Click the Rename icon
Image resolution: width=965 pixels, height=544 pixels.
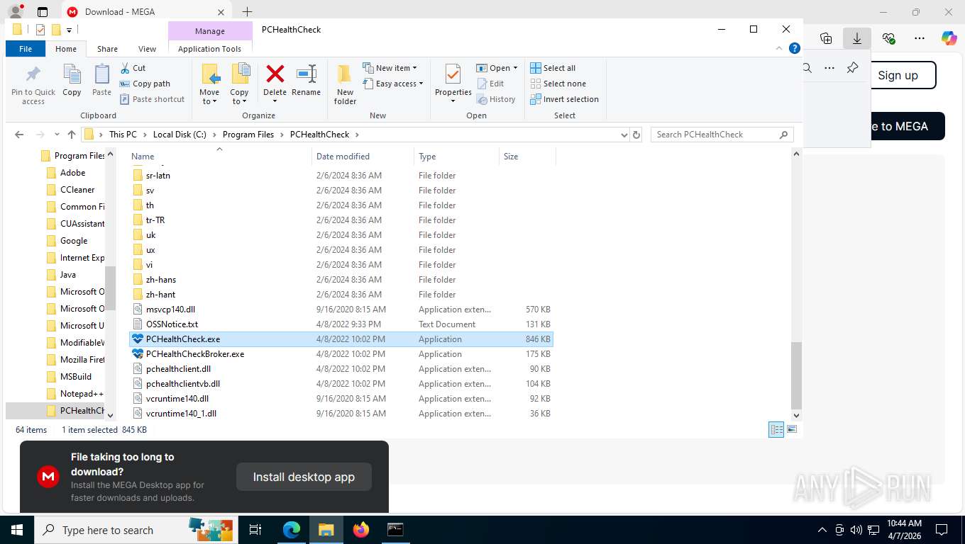coord(306,74)
